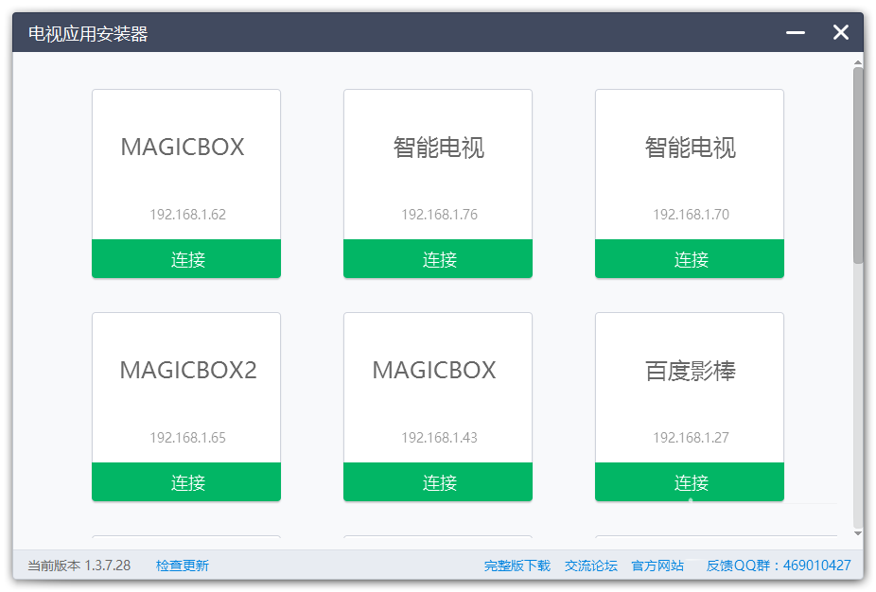The height and width of the screenshot is (592, 876).
Task: Open the 交流论坛 link
Action: [590, 566]
